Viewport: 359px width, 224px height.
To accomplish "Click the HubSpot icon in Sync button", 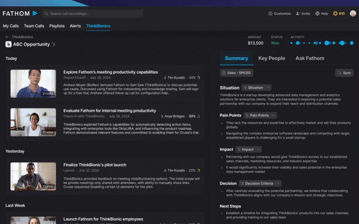I will [340, 73].
